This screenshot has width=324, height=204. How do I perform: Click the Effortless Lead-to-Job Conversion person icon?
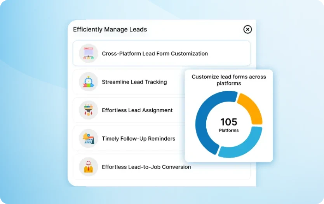[89, 167]
